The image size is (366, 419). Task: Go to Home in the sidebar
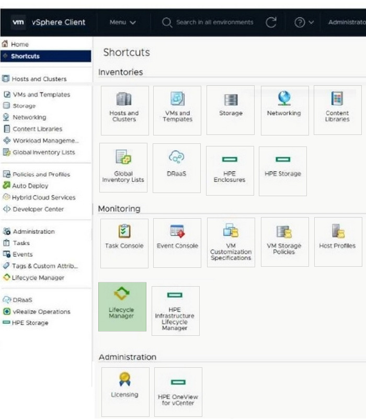[20, 44]
